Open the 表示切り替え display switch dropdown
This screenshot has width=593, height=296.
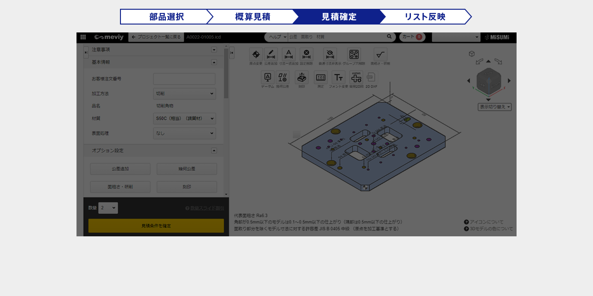click(494, 107)
